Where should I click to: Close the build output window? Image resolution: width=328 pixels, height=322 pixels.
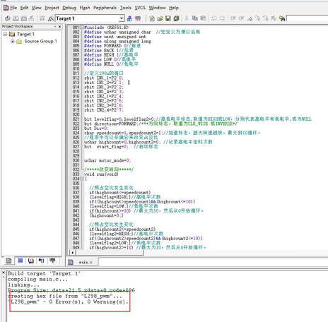[4, 273]
